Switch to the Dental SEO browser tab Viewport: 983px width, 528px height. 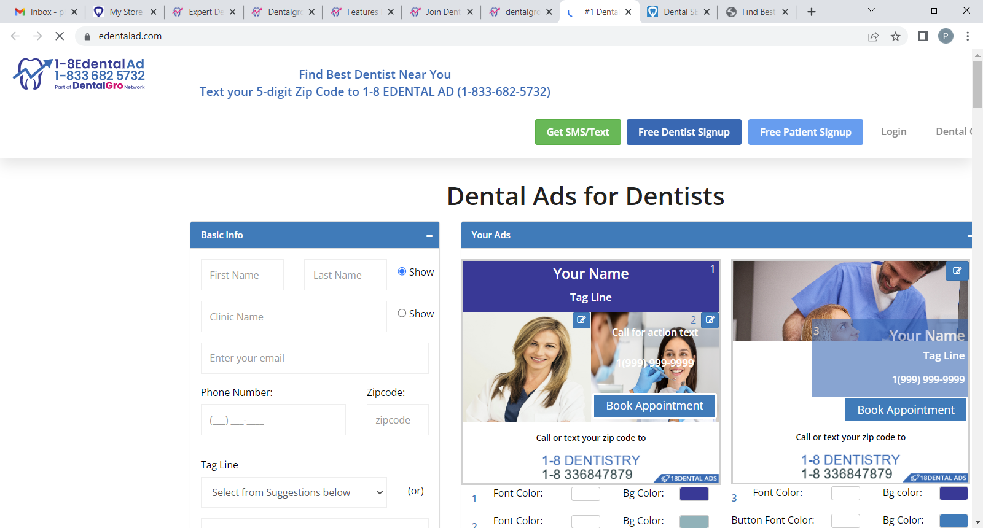(x=679, y=12)
